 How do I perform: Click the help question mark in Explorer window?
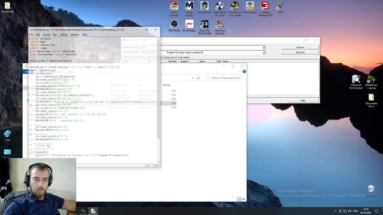(x=244, y=72)
